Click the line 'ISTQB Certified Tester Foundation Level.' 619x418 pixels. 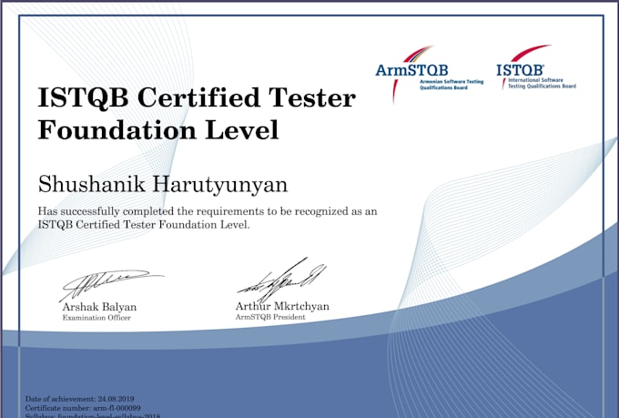(x=144, y=225)
